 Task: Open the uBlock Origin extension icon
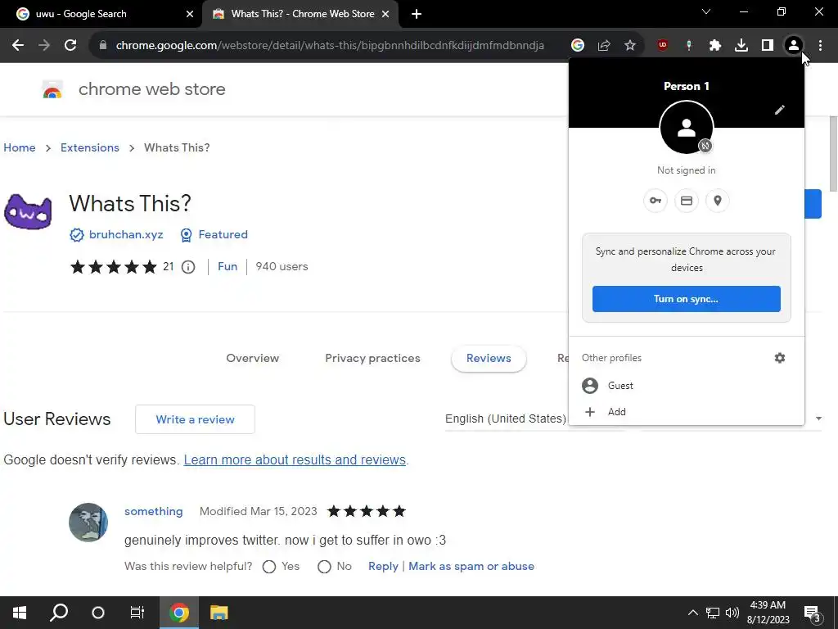[663, 45]
